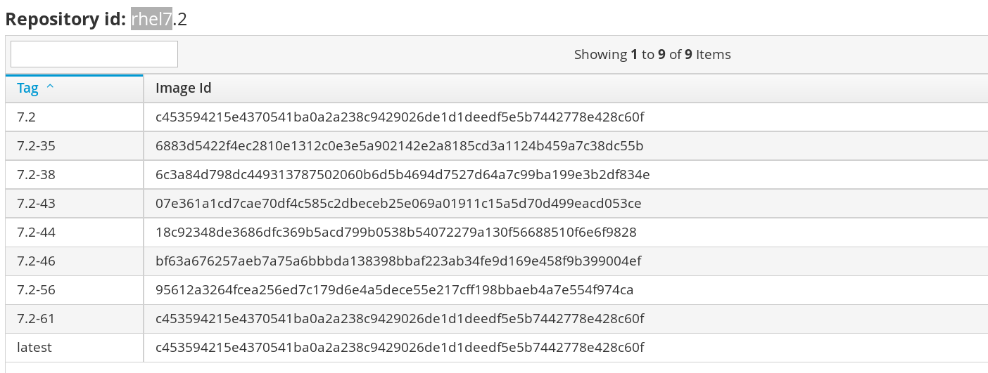Sort by the Image Id column header

tap(184, 89)
